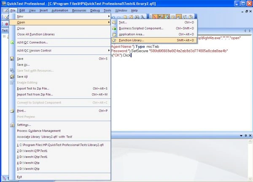Screen dimensions: 253x182
Task: Click the folder icon beside Application Area
Action: point(114,34)
